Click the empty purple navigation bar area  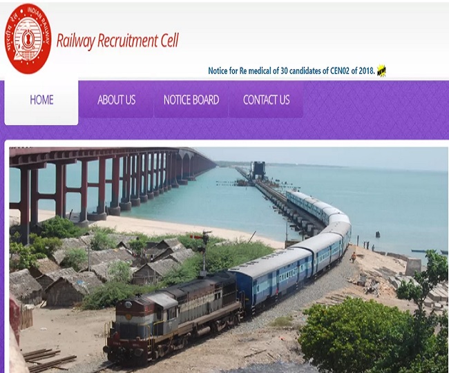[x=375, y=108]
